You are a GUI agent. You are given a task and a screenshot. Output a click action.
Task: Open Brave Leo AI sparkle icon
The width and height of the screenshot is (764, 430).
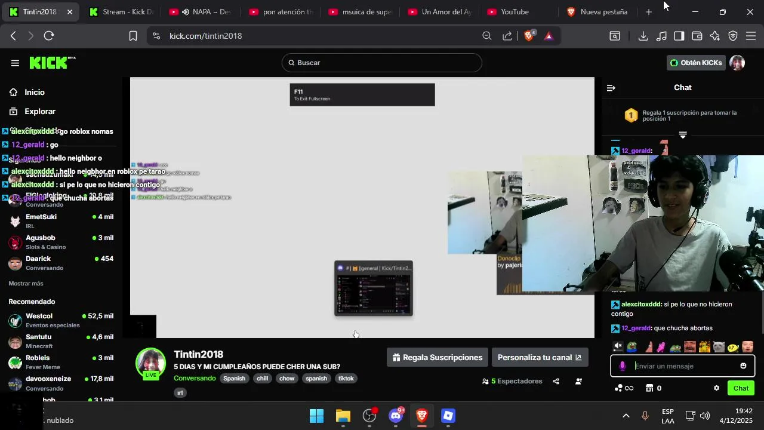pos(715,36)
